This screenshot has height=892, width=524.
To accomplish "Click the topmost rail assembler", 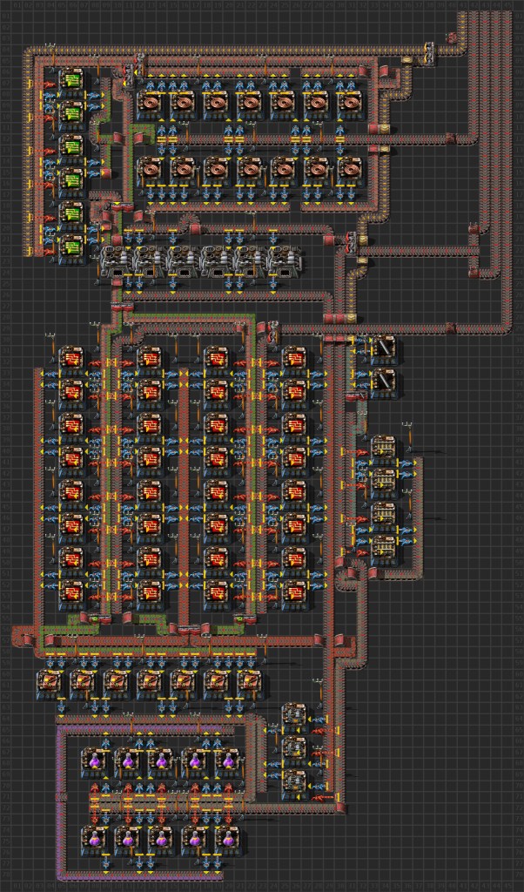I will (x=384, y=449).
